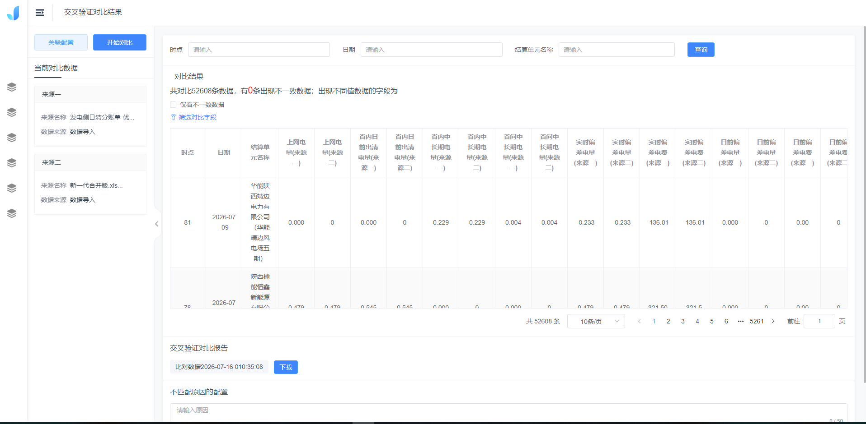
Task: Click the first -136.01 value cell
Action: click(x=658, y=222)
